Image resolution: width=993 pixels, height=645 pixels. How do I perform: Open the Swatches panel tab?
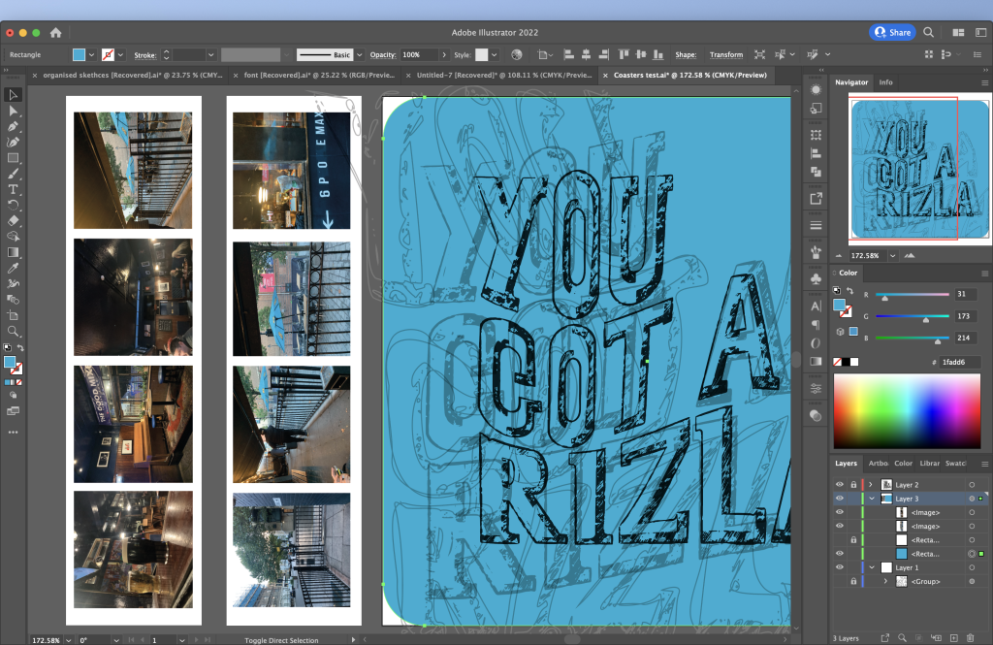tap(955, 464)
